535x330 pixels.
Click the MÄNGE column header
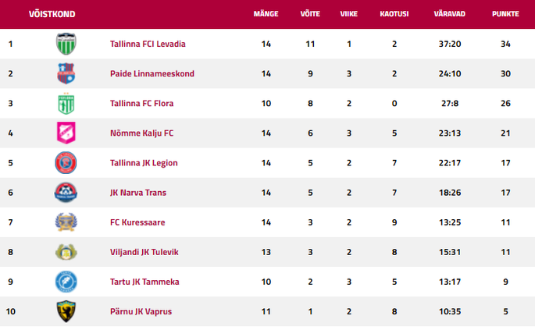[266, 15]
